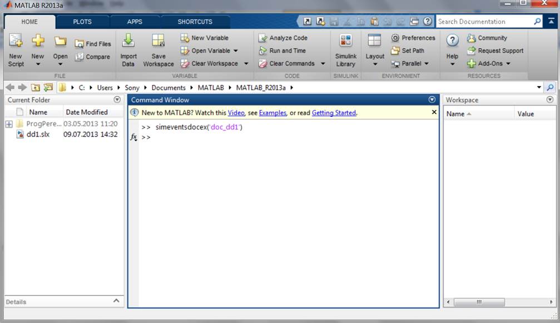Close the New to MATLAB banner
The image size is (560, 323).
click(434, 112)
